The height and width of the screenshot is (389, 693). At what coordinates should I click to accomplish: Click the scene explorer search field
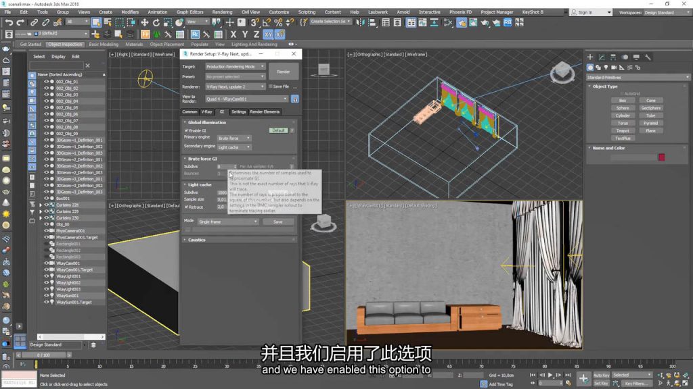tap(56, 66)
